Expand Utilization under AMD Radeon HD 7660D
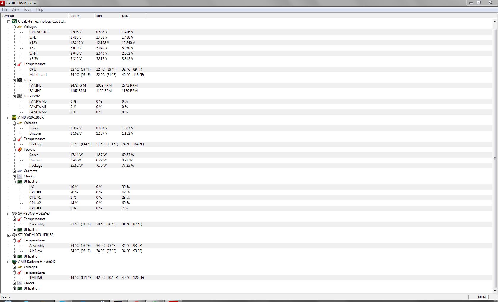This screenshot has height=302, width=498. (x=15, y=289)
